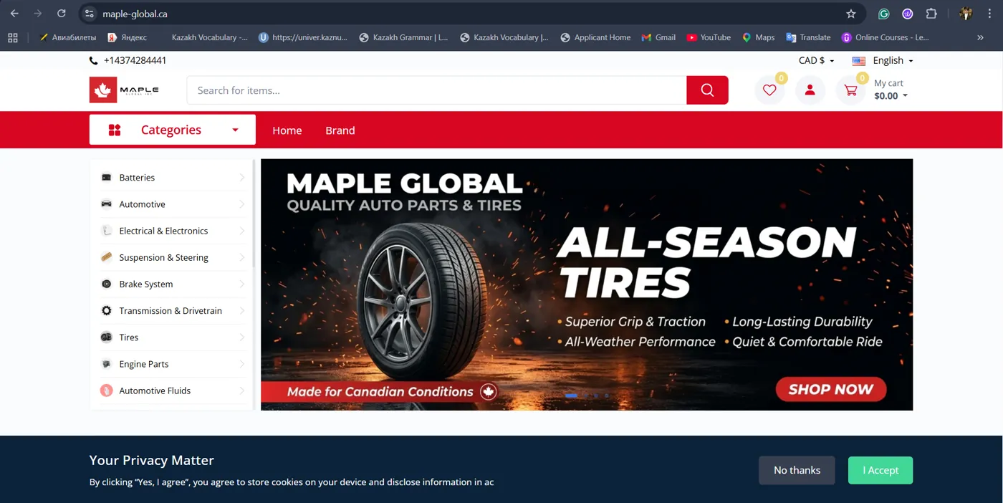1003x503 pixels.
Task: Open the YouTube bookmark
Action: 709,37
